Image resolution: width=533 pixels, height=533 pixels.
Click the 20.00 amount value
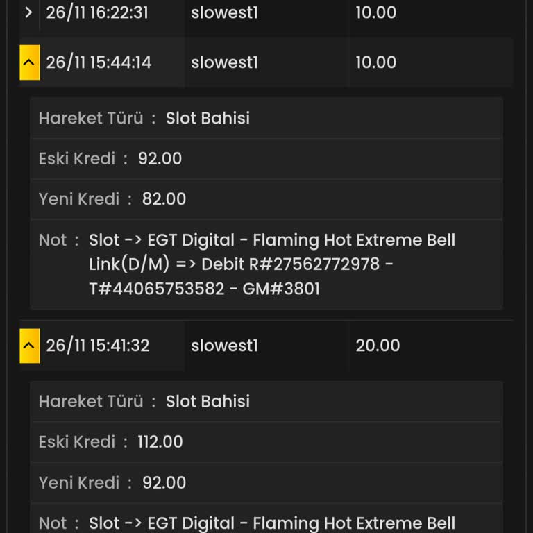pyautogui.click(x=378, y=346)
